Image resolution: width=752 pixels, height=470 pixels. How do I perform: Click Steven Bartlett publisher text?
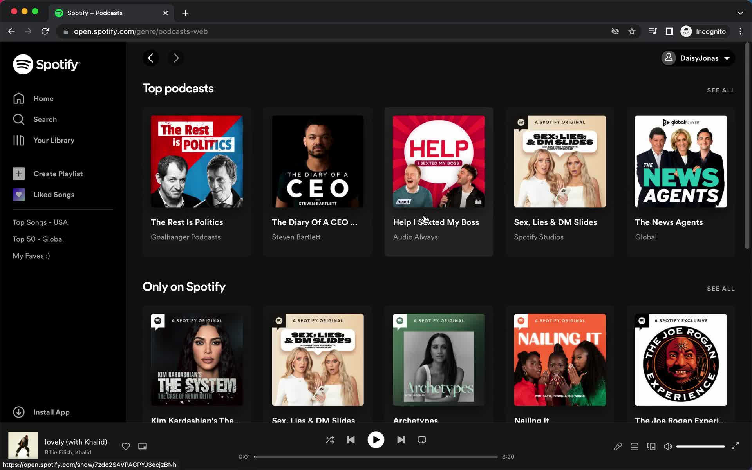point(296,237)
